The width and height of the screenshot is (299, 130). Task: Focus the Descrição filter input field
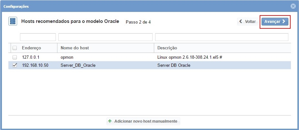pyautogui.click(x=222, y=37)
